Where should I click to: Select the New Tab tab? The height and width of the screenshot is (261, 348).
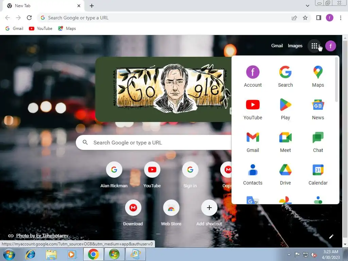pyautogui.click(x=43, y=6)
